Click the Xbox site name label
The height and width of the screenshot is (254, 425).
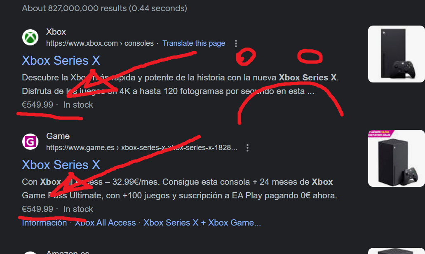(56, 32)
